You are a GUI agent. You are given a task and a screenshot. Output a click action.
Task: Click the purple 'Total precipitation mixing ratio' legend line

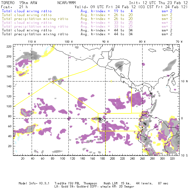point(35,27)
